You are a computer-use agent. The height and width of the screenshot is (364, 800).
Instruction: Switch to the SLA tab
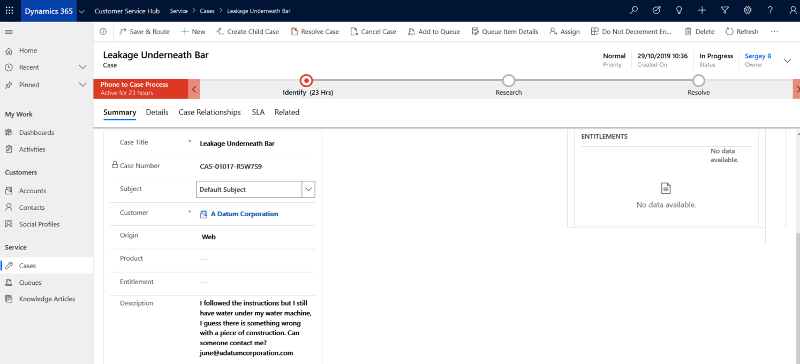pos(258,112)
